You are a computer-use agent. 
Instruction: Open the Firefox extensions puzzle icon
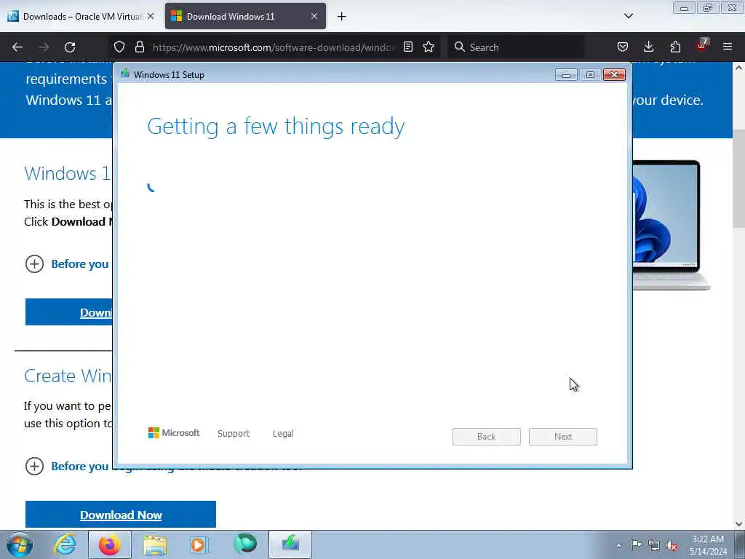(675, 47)
